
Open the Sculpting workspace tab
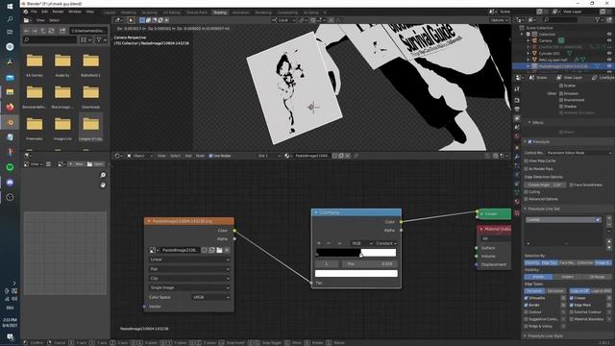click(150, 12)
